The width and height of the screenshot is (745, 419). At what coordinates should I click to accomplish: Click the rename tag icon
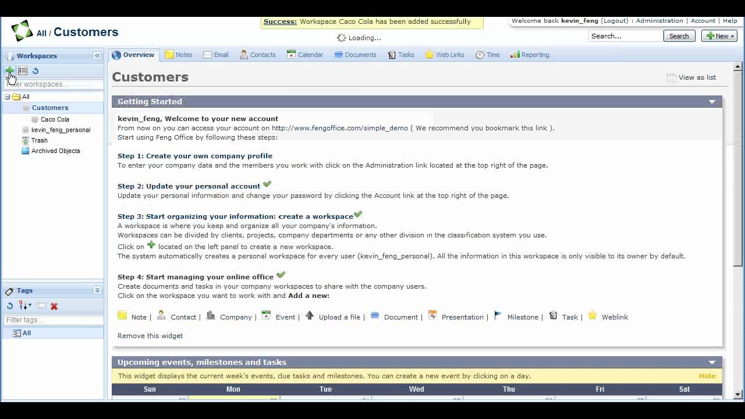[x=41, y=306]
